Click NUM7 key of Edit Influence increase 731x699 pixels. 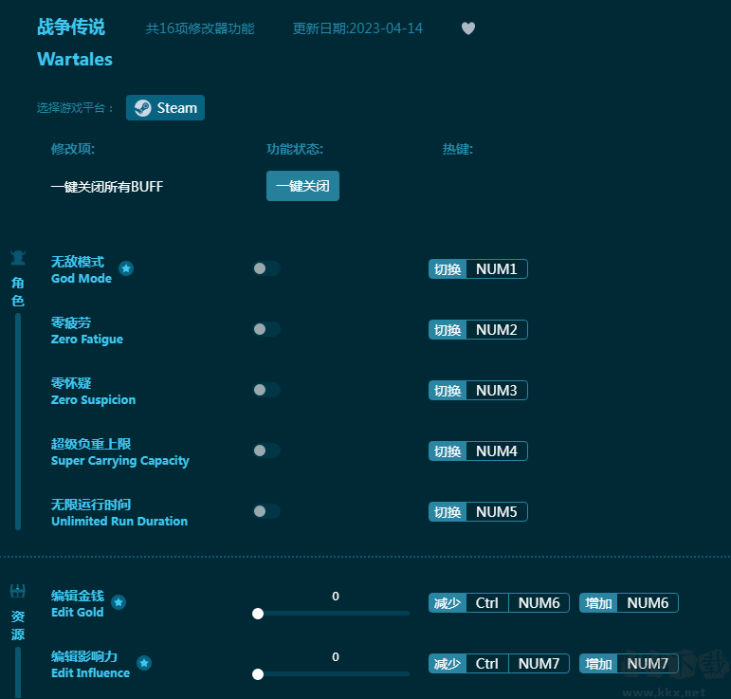pyautogui.click(x=648, y=664)
